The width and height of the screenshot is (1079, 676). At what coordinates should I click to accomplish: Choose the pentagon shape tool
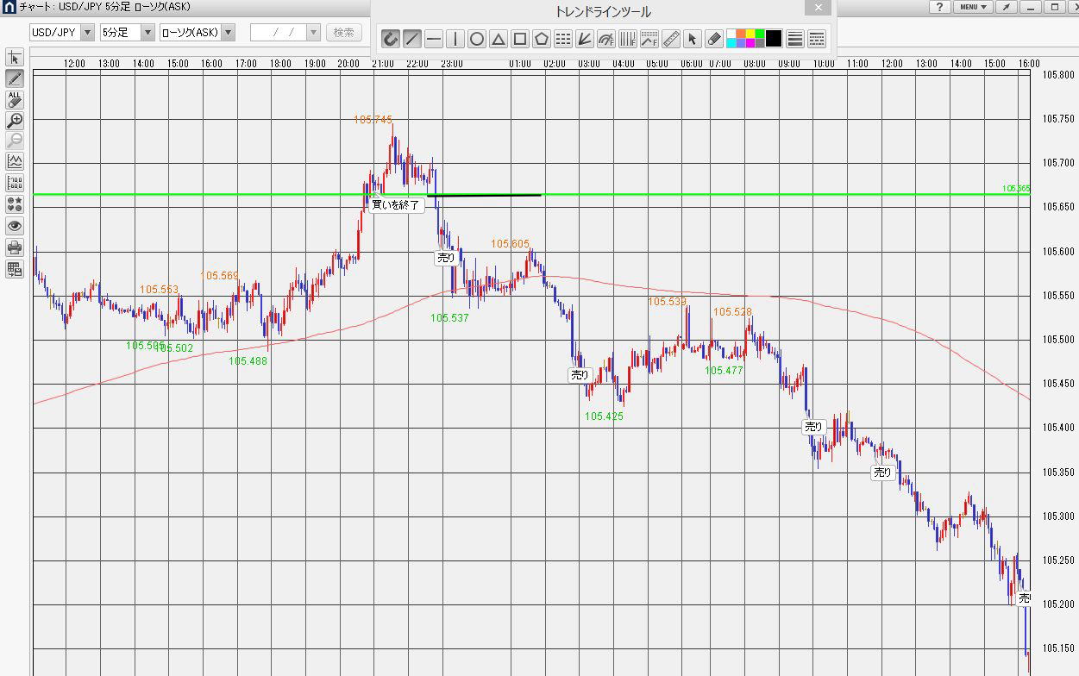click(x=542, y=39)
